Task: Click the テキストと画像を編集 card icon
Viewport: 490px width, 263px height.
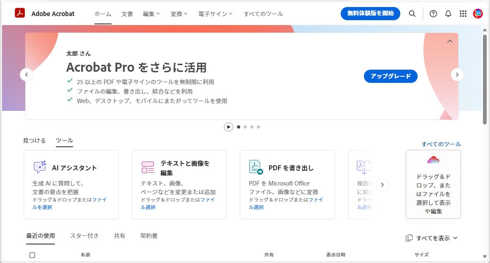Action: 148,167
